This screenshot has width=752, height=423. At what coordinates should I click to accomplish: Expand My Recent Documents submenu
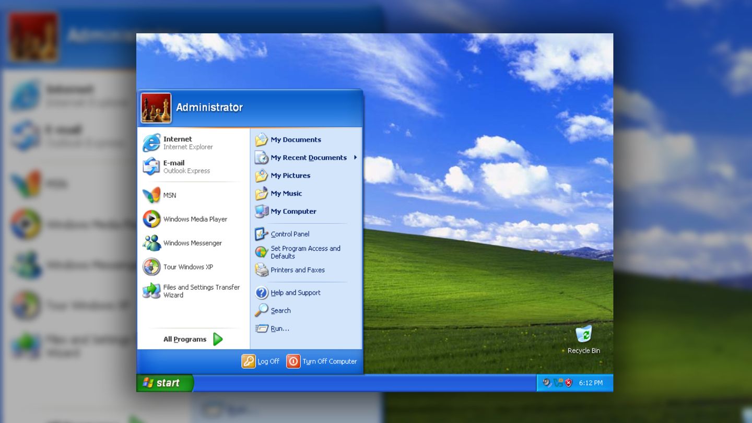click(308, 157)
